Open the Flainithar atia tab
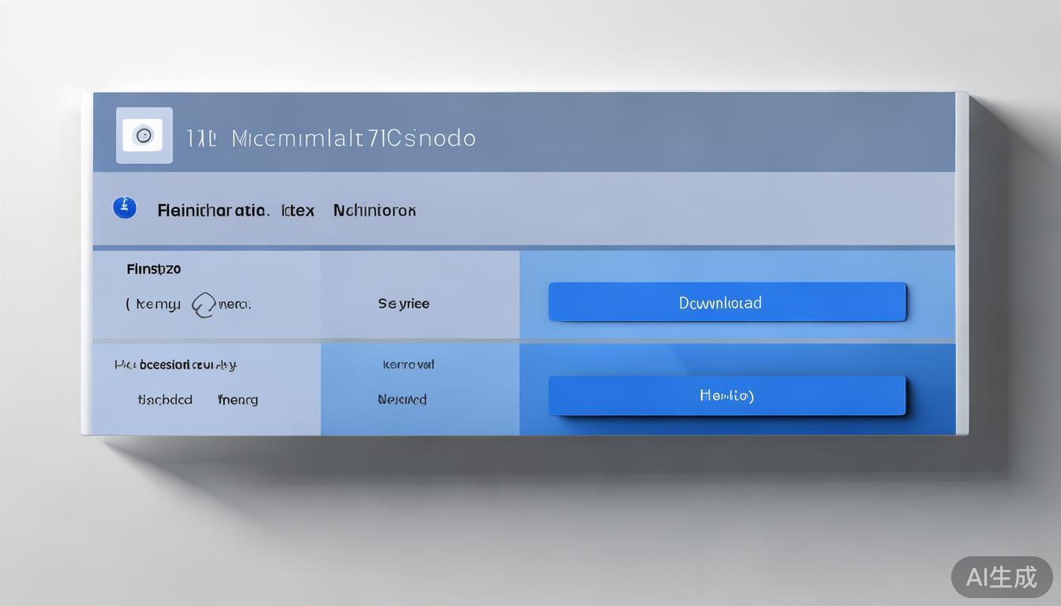This screenshot has height=606, width=1061. point(213,211)
